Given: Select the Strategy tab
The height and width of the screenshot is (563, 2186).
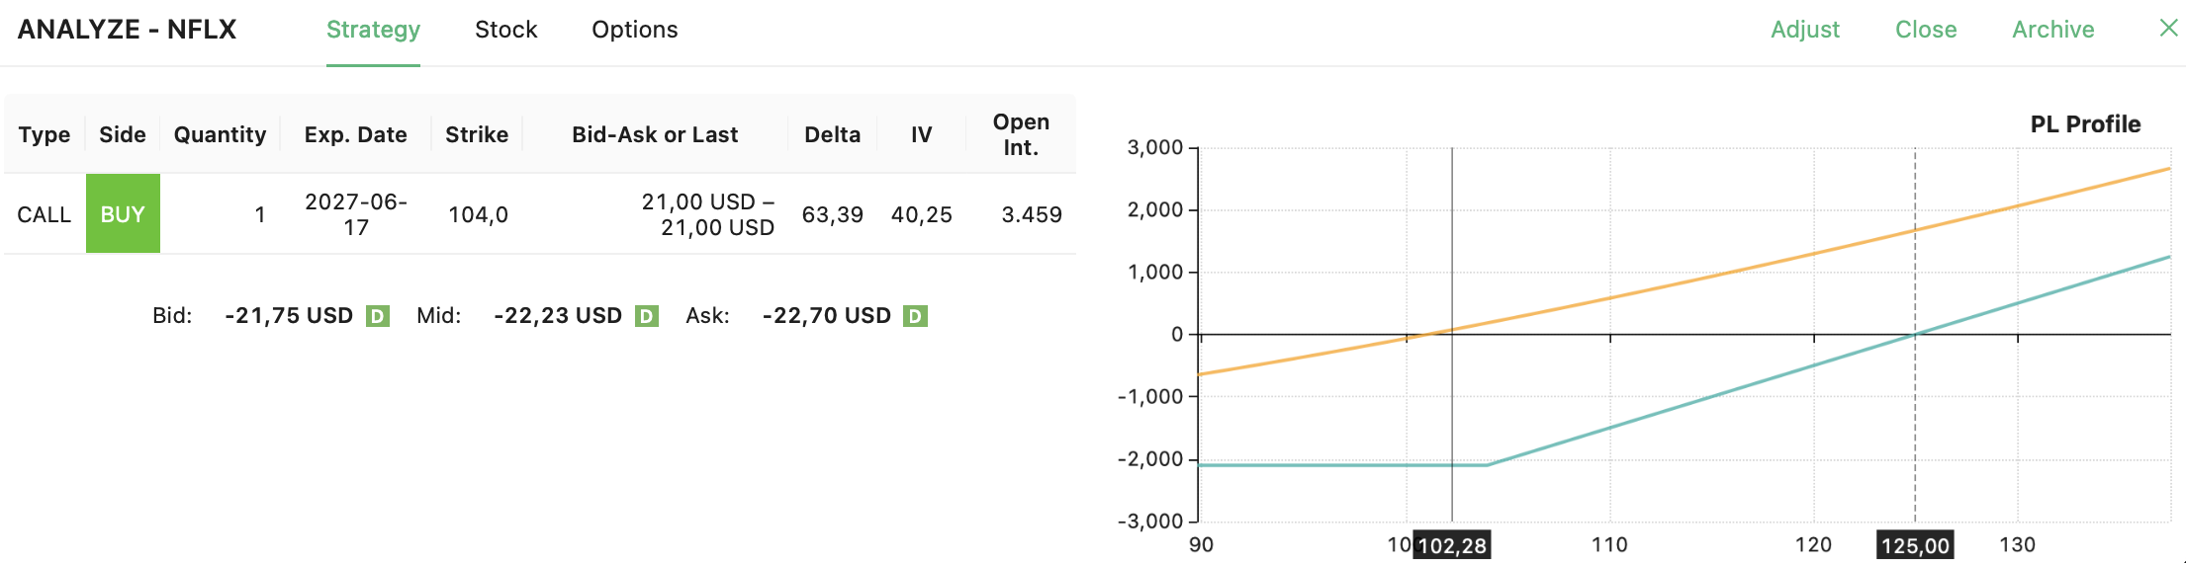Looking at the screenshot, I should (x=373, y=30).
